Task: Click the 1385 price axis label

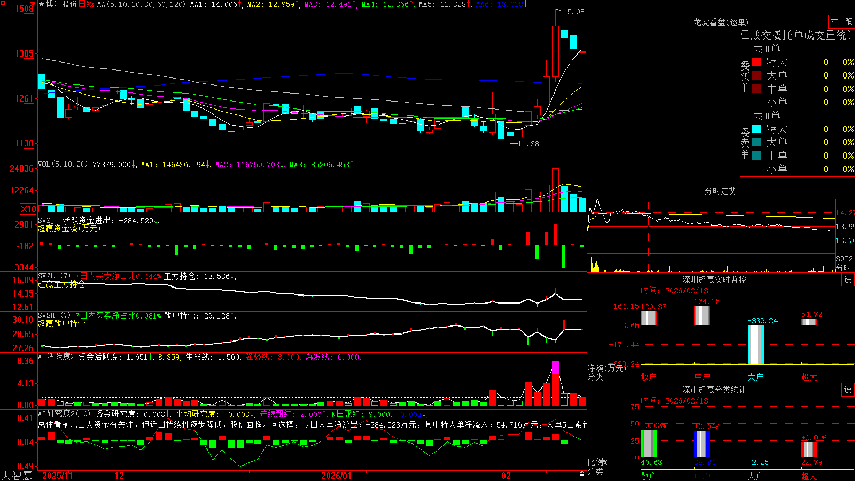Action: tap(24, 53)
